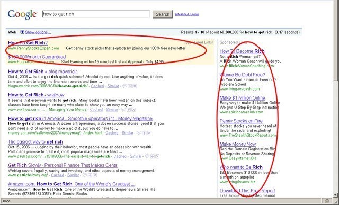Open 'Who want to Be Rich' sidebar ad

241,167
